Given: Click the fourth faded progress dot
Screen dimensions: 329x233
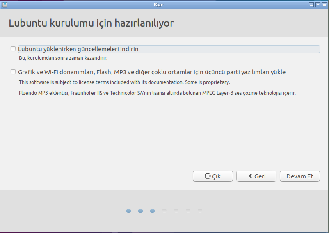Looking at the screenshot, I should [x=164, y=211].
